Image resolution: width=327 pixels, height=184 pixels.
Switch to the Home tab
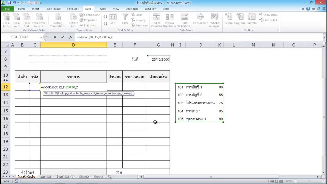(22, 9)
